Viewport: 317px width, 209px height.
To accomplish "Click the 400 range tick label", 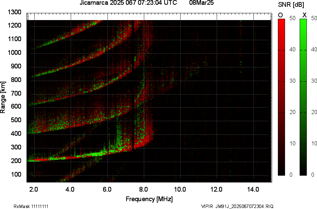I will pyautogui.click(x=16, y=133).
